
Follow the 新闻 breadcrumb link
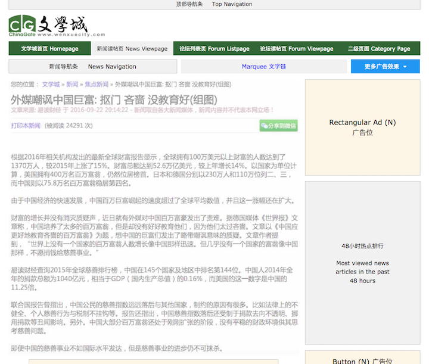pos(72,84)
